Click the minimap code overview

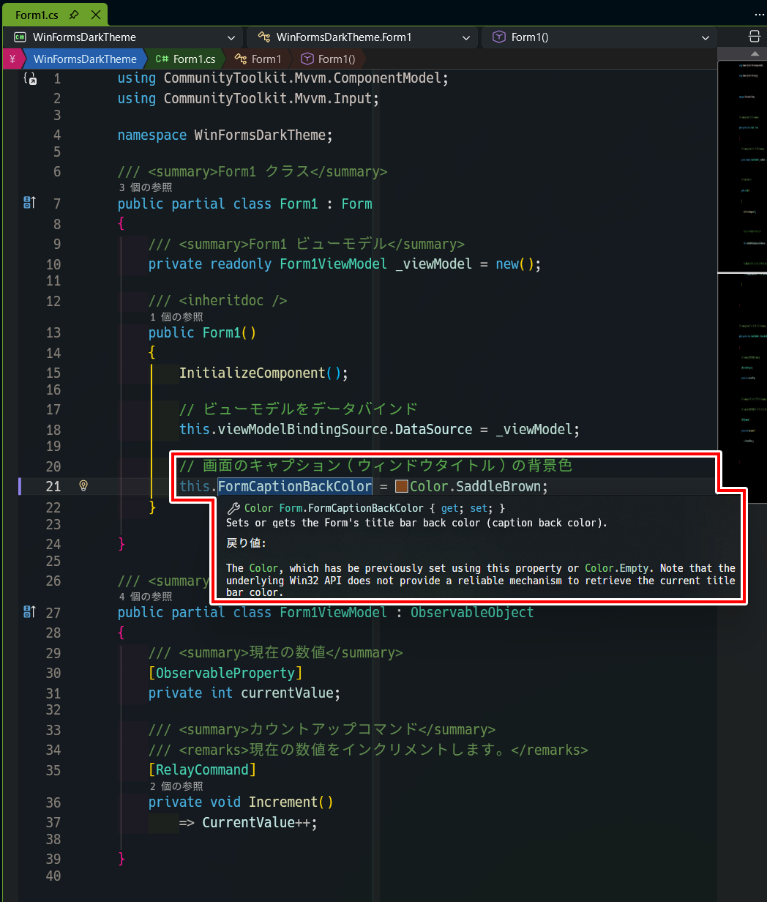coord(742,282)
